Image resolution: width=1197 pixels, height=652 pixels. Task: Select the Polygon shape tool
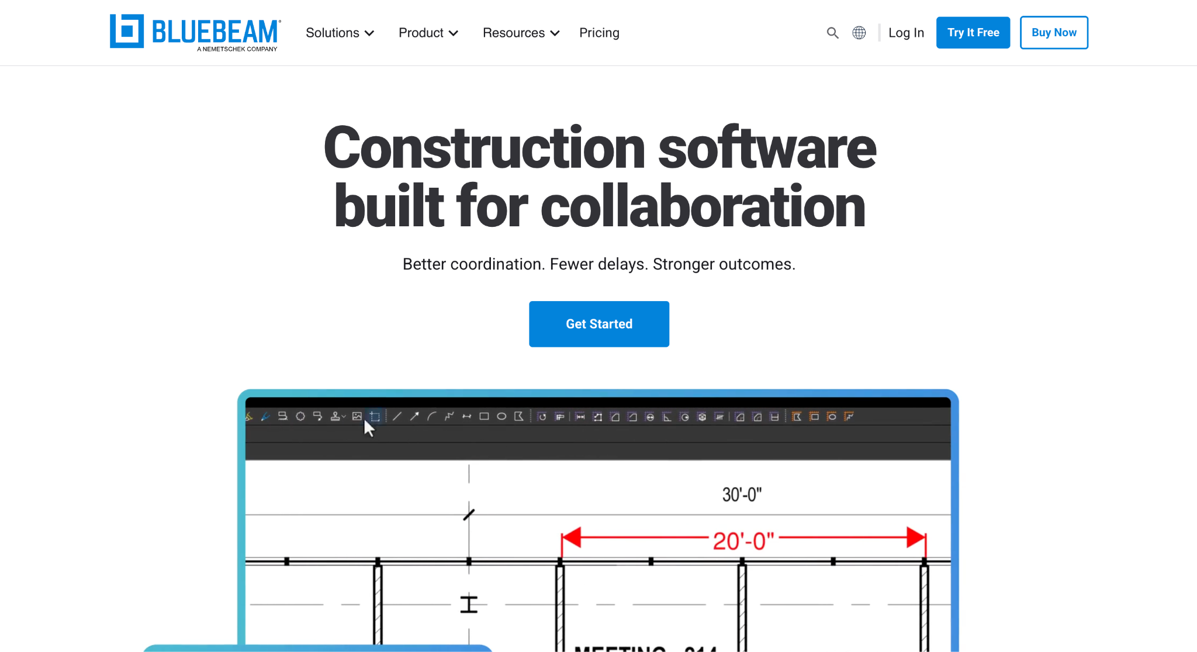[x=519, y=416]
